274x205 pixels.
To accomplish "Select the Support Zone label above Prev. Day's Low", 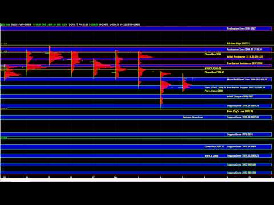I will pos(243,106).
